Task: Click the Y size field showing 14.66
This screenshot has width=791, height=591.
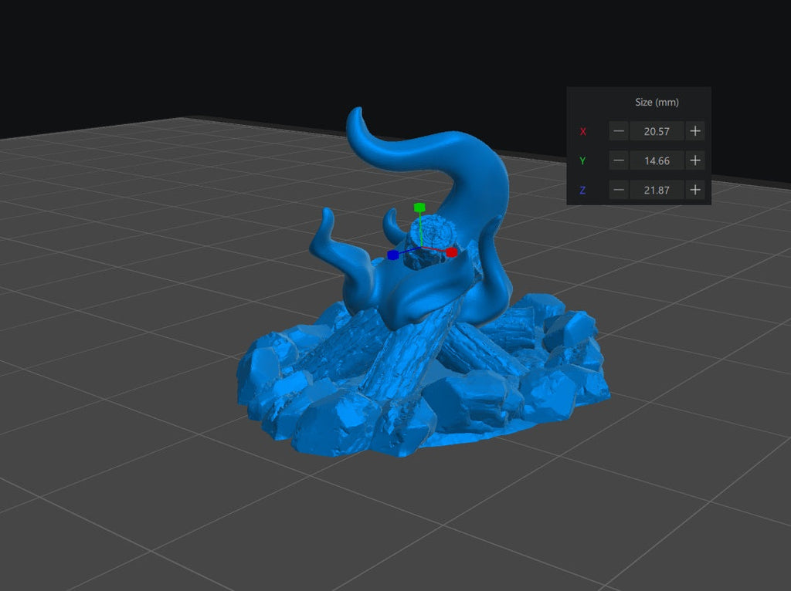Action: (x=657, y=160)
